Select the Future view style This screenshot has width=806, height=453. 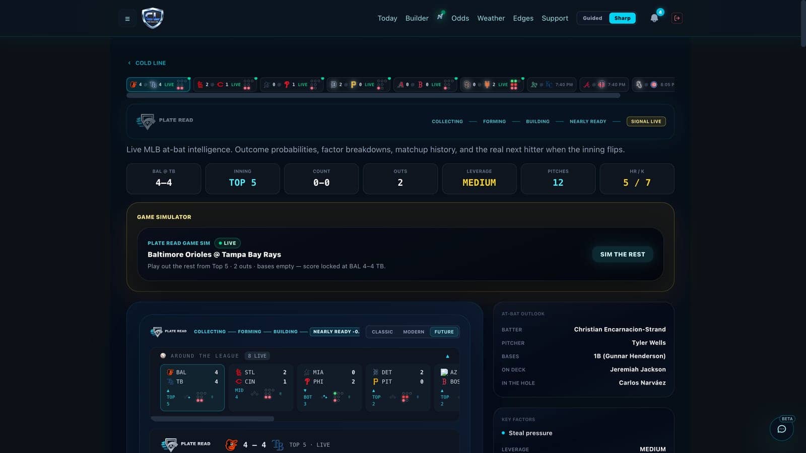(x=444, y=332)
